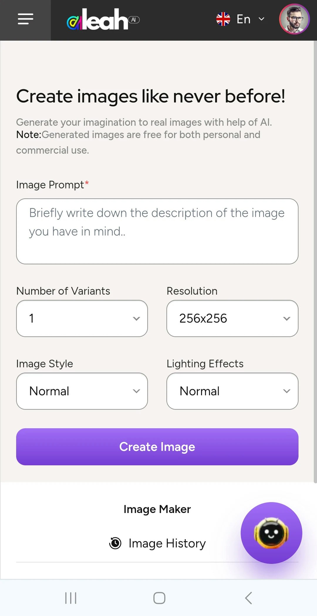
Task: Open the hamburger navigation menu
Action: [25, 19]
